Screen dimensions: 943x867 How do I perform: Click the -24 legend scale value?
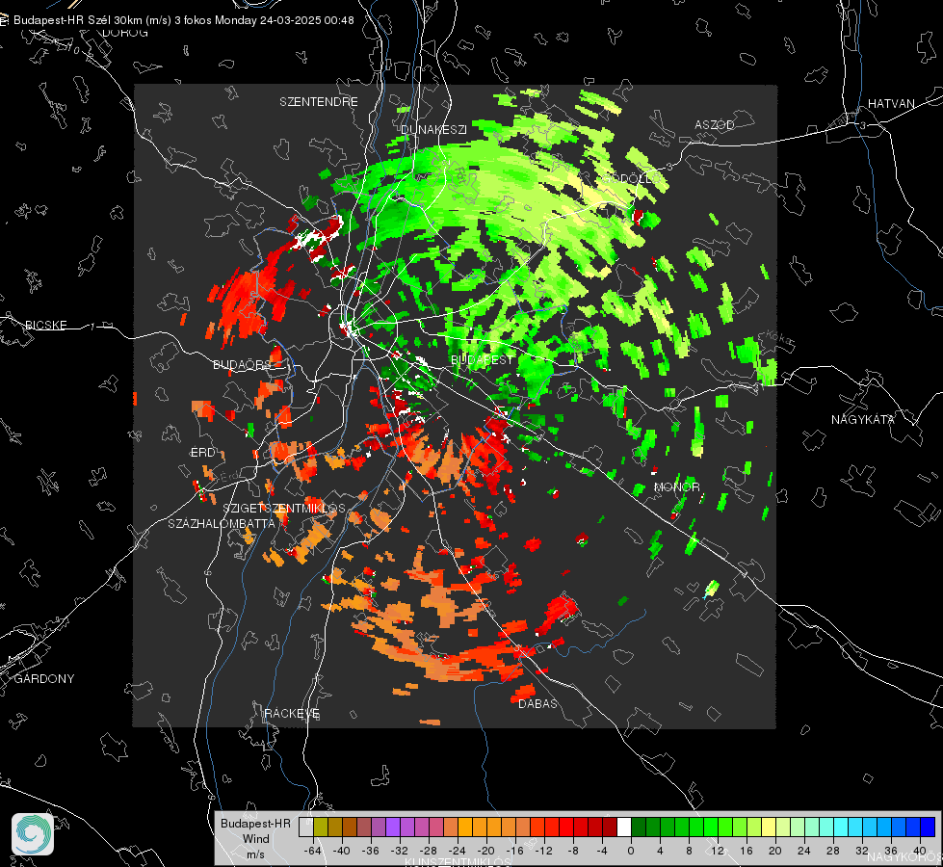click(x=458, y=851)
